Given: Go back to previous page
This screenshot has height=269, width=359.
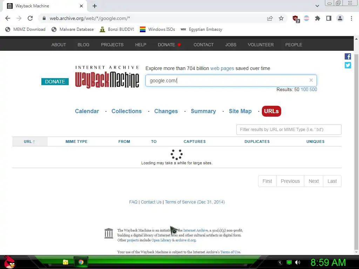Looking at the screenshot, I should 8,18.
